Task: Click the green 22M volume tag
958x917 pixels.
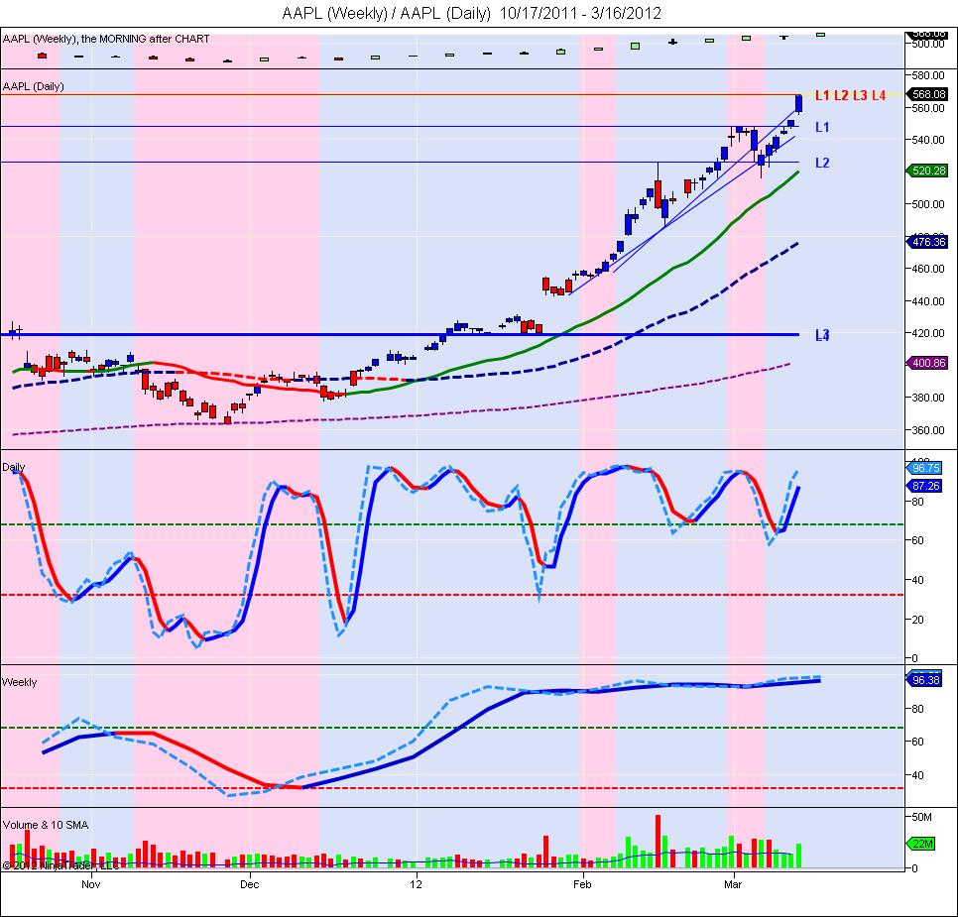Action: [x=922, y=844]
